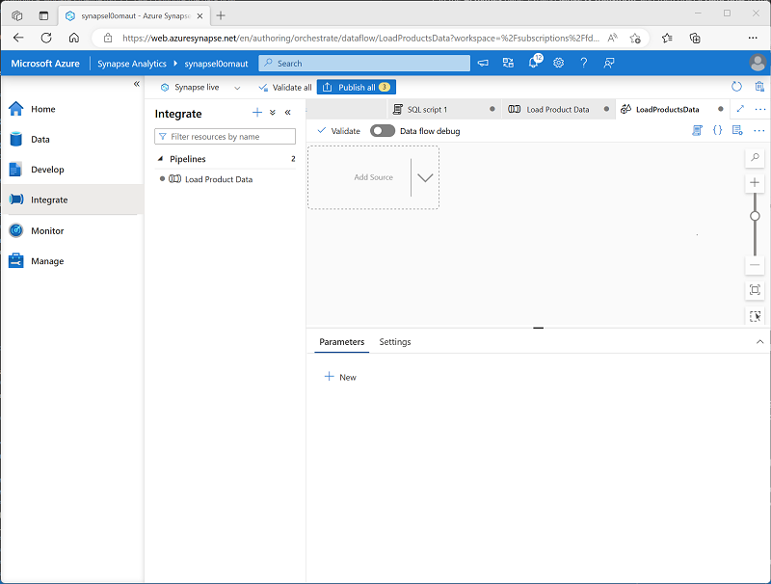This screenshot has height=584, width=771.
Task: Open the Settings tab
Action: tap(395, 342)
